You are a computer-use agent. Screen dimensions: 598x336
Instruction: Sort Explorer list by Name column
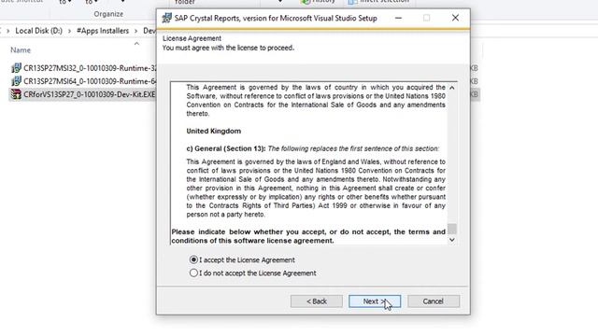21,49
